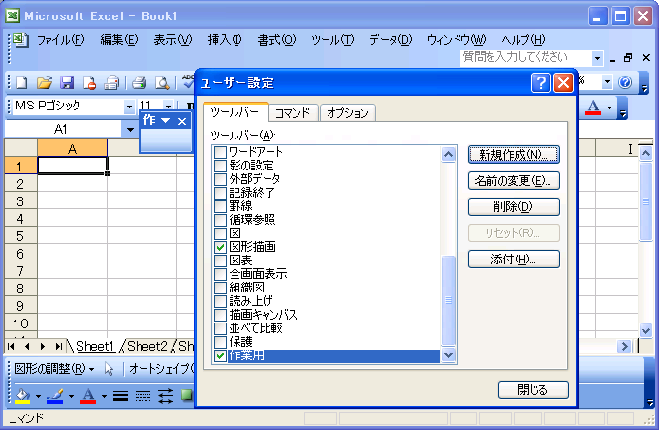Open Print Preview magnifier icon
The width and height of the screenshot is (659, 430).
click(x=162, y=82)
